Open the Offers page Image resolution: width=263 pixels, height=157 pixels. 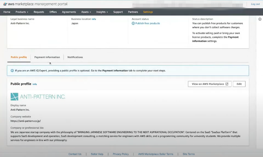(53, 12)
